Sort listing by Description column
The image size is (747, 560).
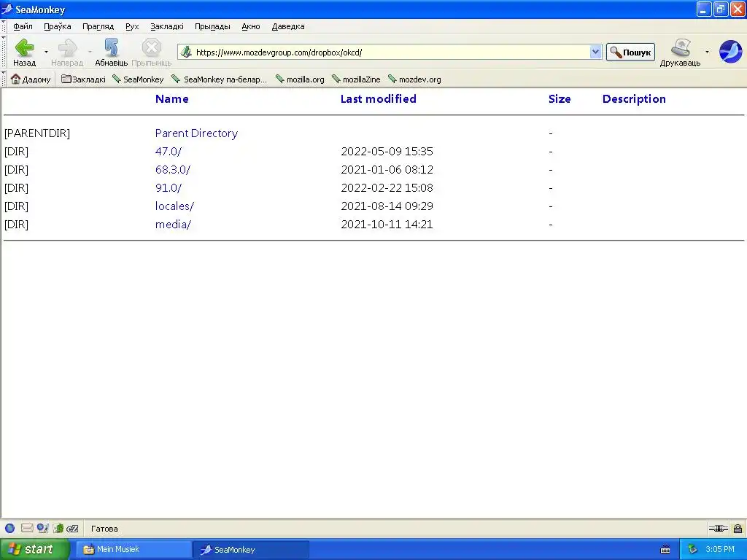pyautogui.click(x=634, y=99)
